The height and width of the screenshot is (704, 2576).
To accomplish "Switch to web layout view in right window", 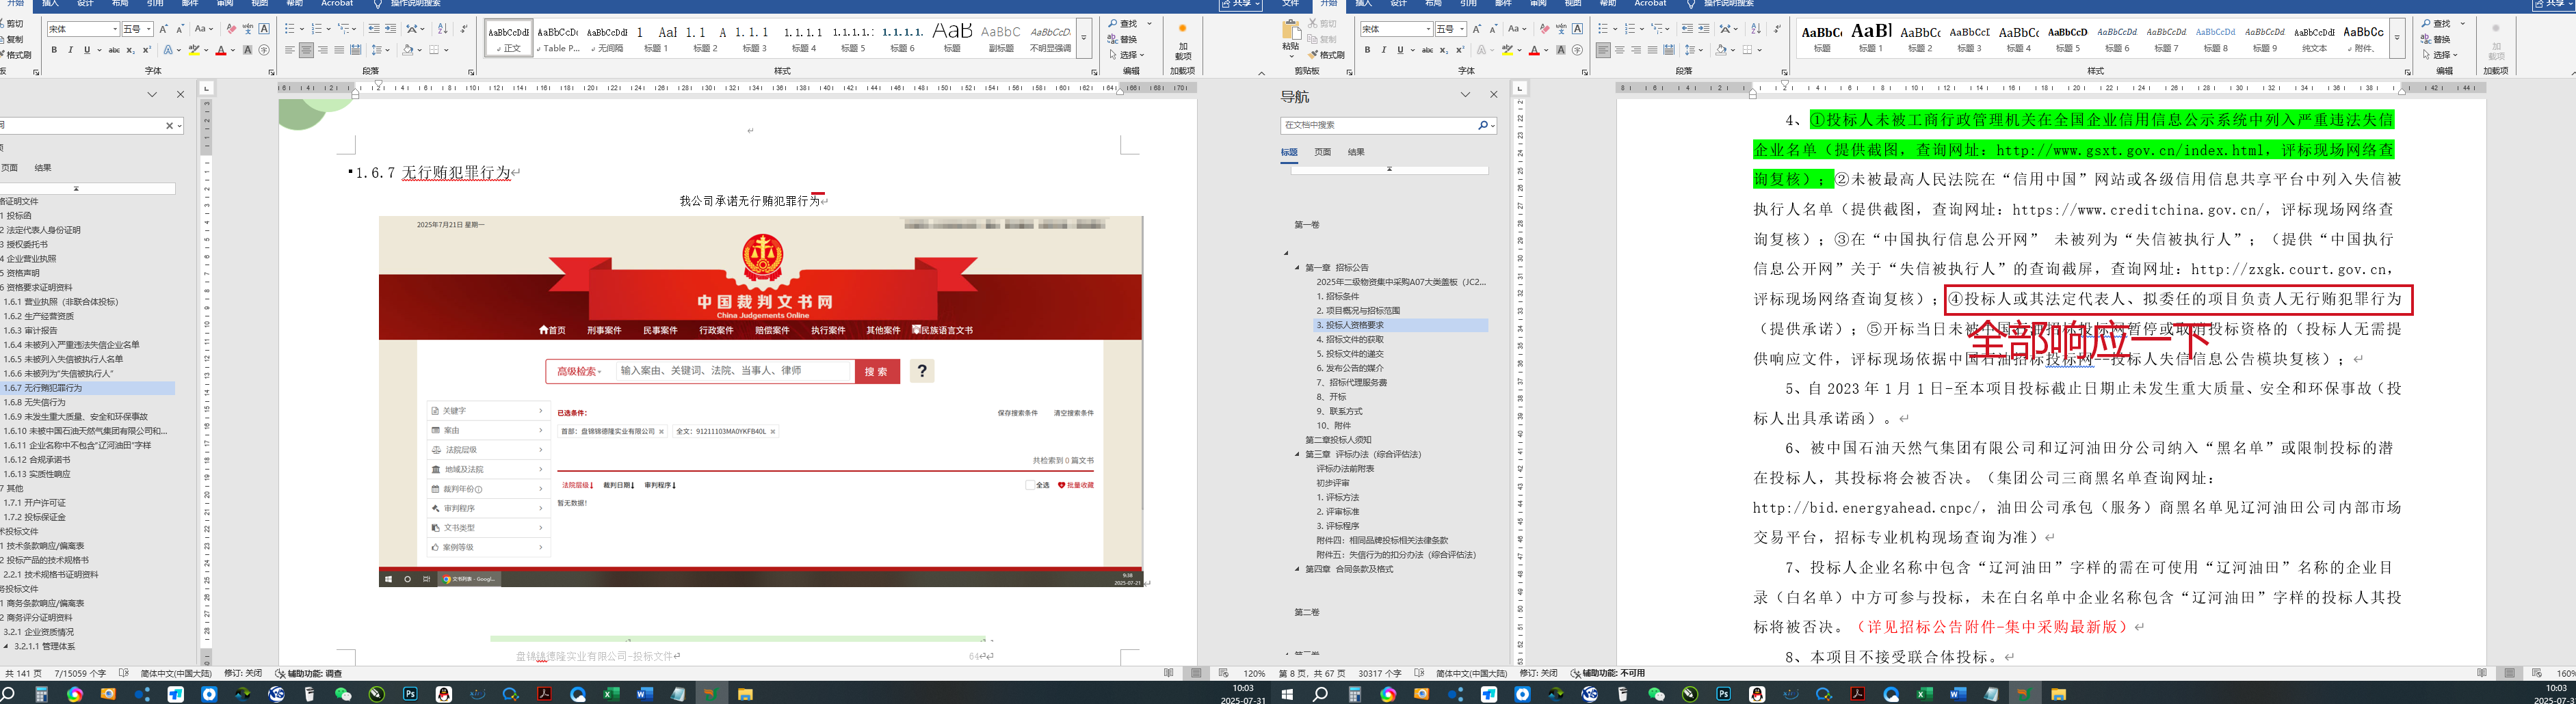I will 2536,674.
